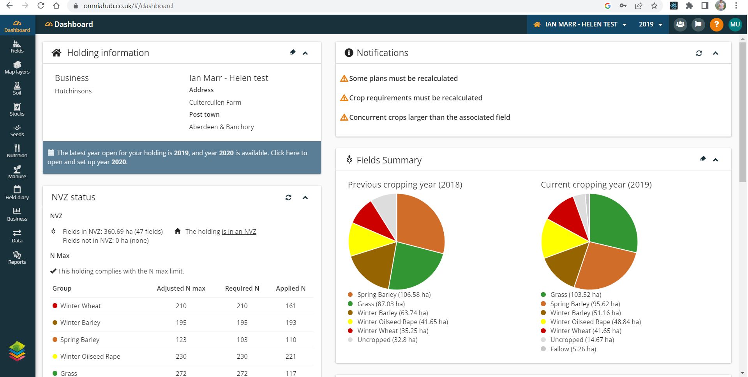Refresh the NVZ status panel
Viewport: 748px width, 377px height.
[x=288, y=198]
